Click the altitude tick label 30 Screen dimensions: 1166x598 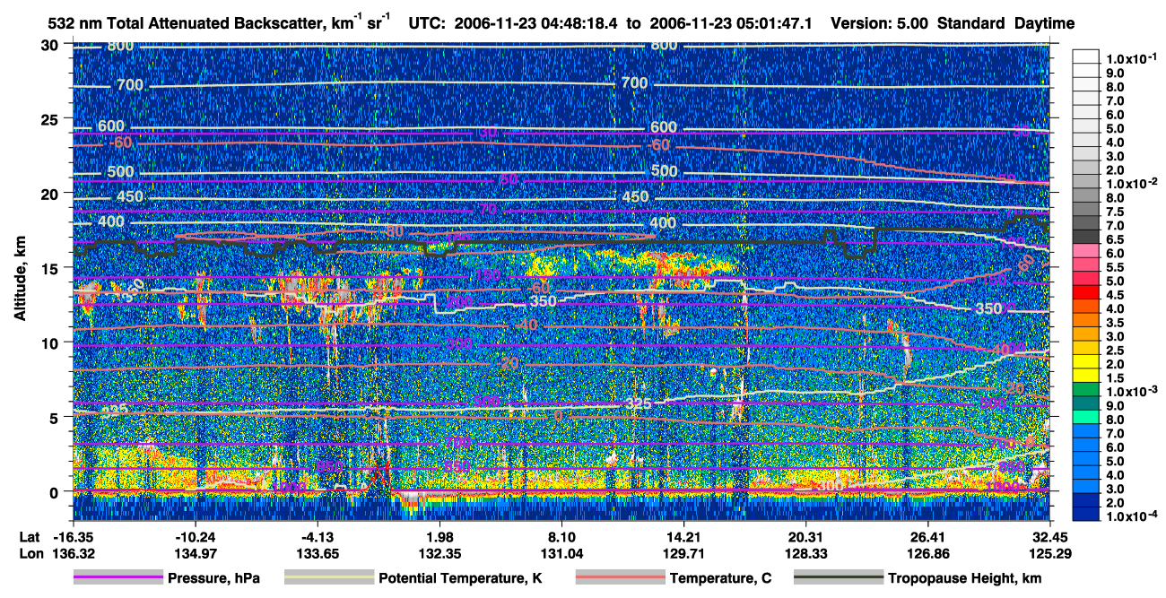pos(51,45)
